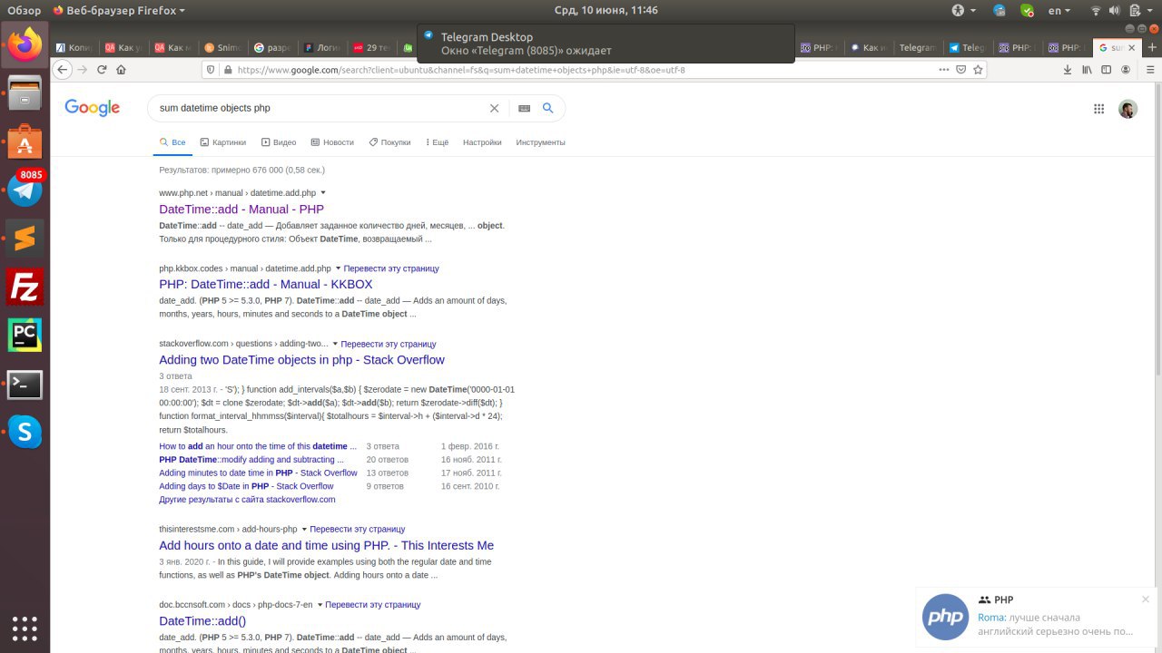Switch to the Новости search tab
Image resolution: width=1162 pixels, height=653 pixels.
click(x=332, y=142)
